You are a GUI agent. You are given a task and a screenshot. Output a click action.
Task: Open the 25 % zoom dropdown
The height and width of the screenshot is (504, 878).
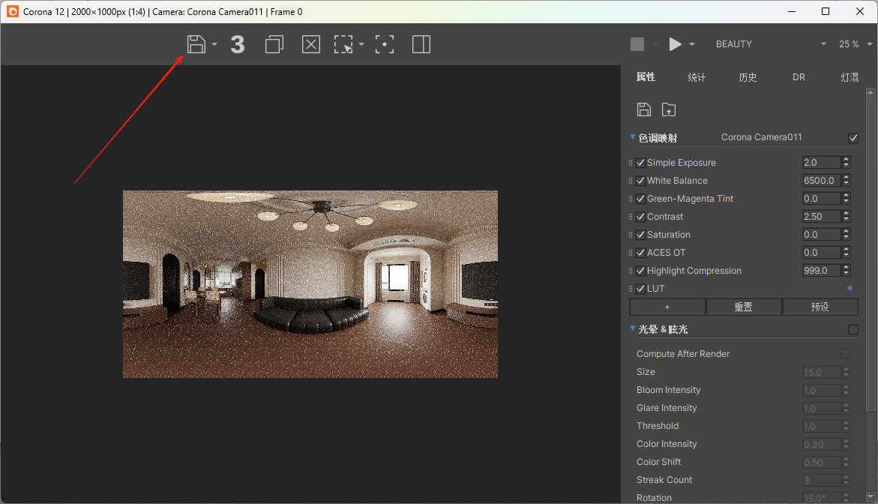tap(853, 44)
